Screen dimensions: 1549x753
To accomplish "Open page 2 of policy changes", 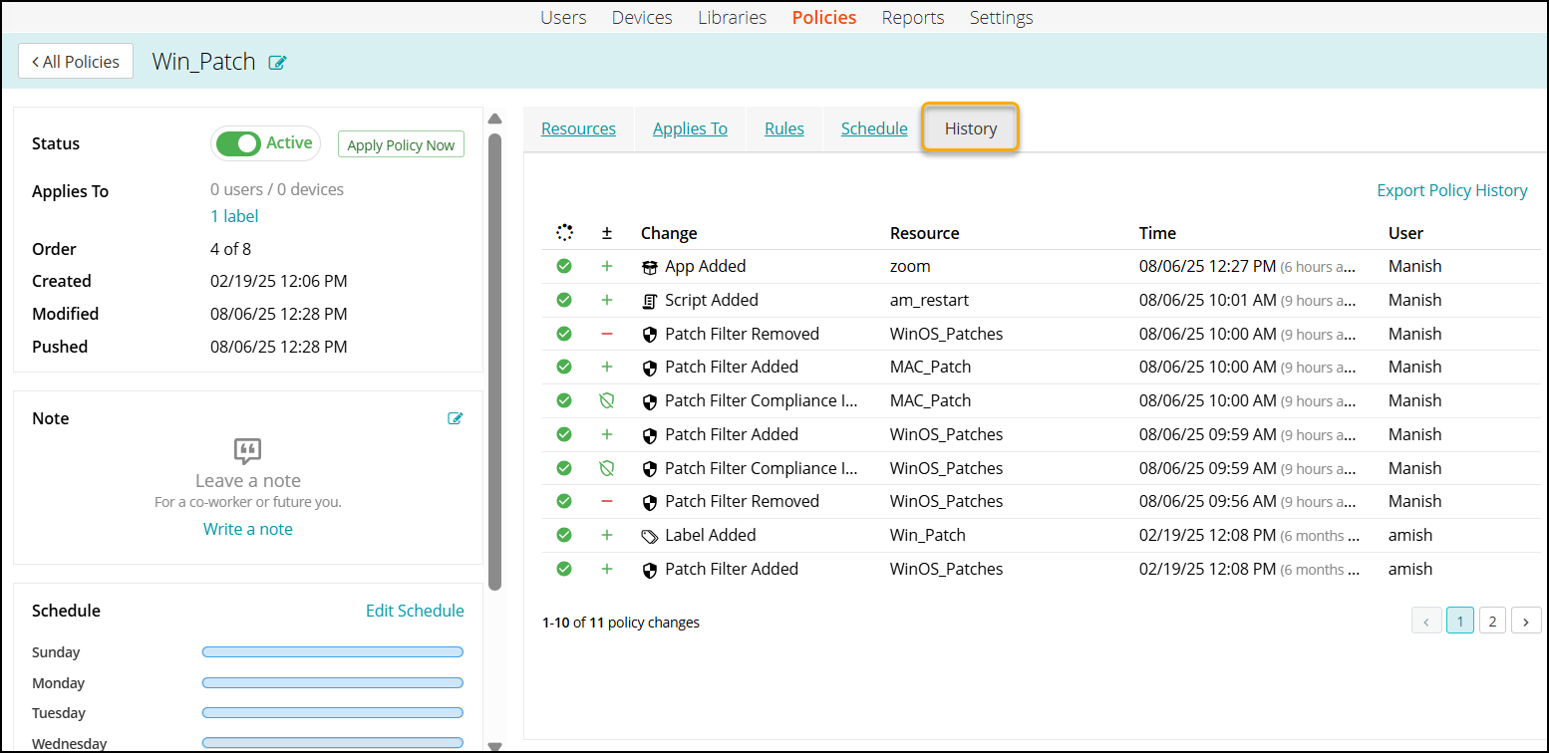I will [x=1492, y=622].
